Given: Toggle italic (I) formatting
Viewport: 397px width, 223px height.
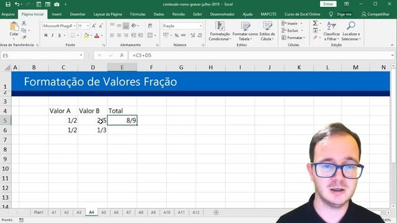Looking at the screenshot, I should point(52,35).
